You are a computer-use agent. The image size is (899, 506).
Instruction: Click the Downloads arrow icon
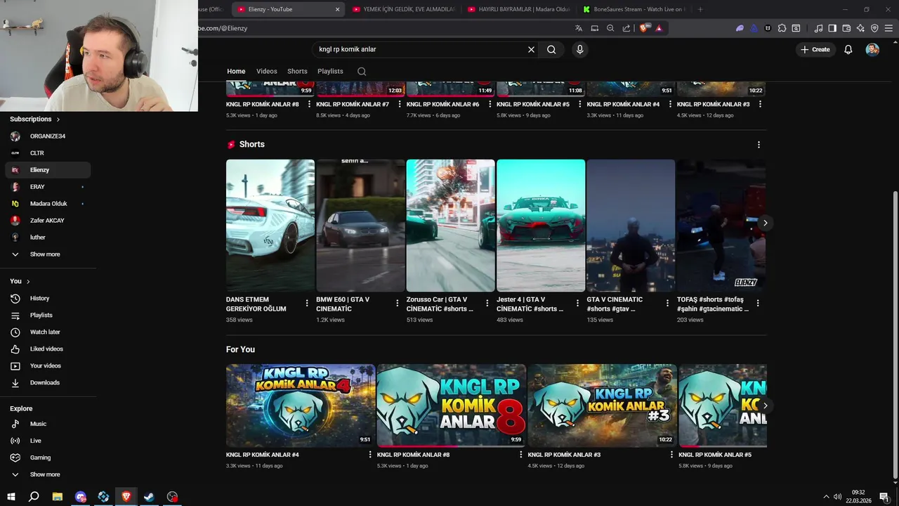tap(15, 383)
